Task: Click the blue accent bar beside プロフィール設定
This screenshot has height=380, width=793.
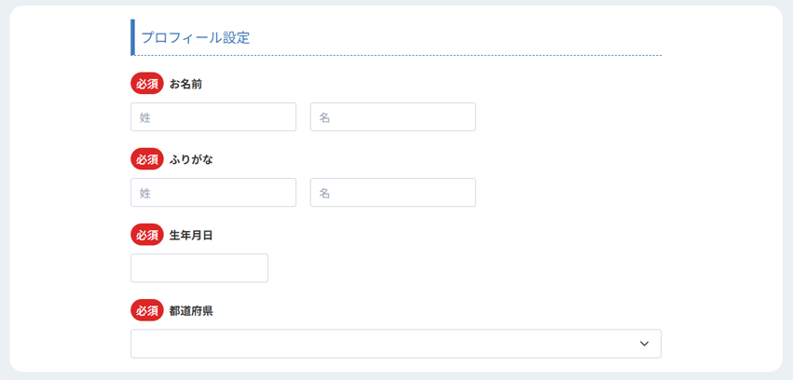Action: pyautogui.click(x=132, y=37)
